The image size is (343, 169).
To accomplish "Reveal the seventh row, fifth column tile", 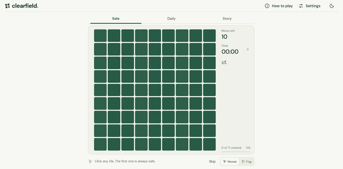I will (x=155, y=117).
